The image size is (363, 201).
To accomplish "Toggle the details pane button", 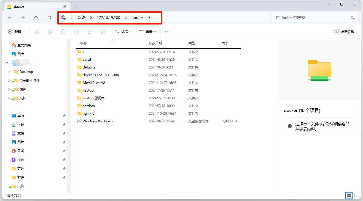I will click(x=344, y=32).
